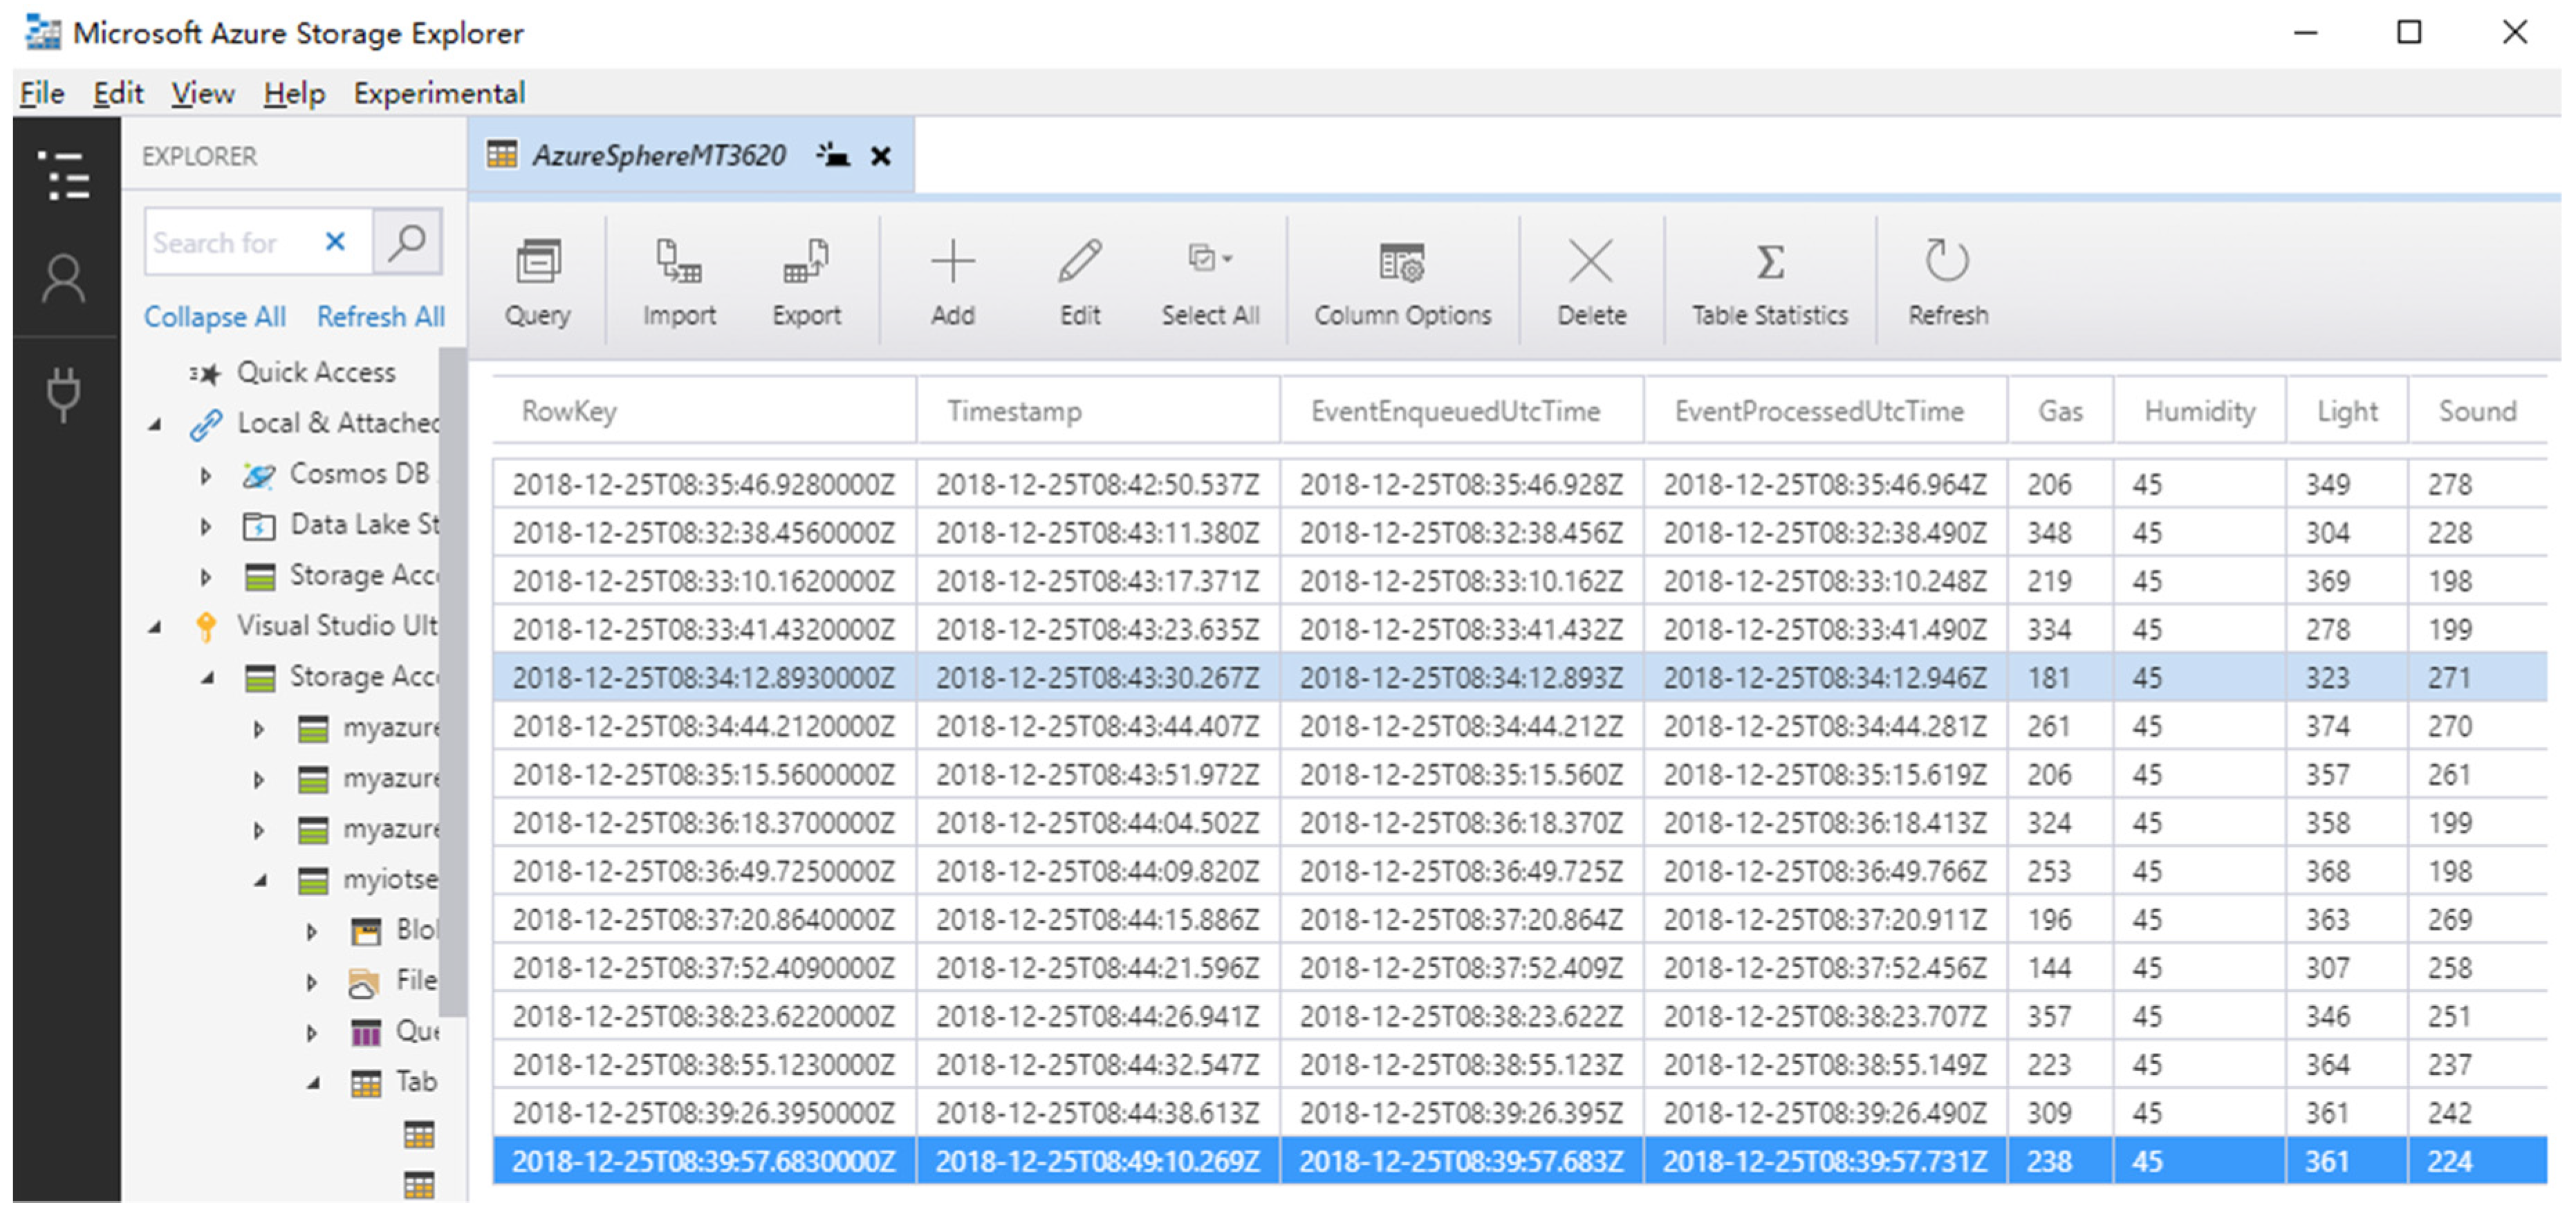Click Collapse All link

tap(214, 317)
